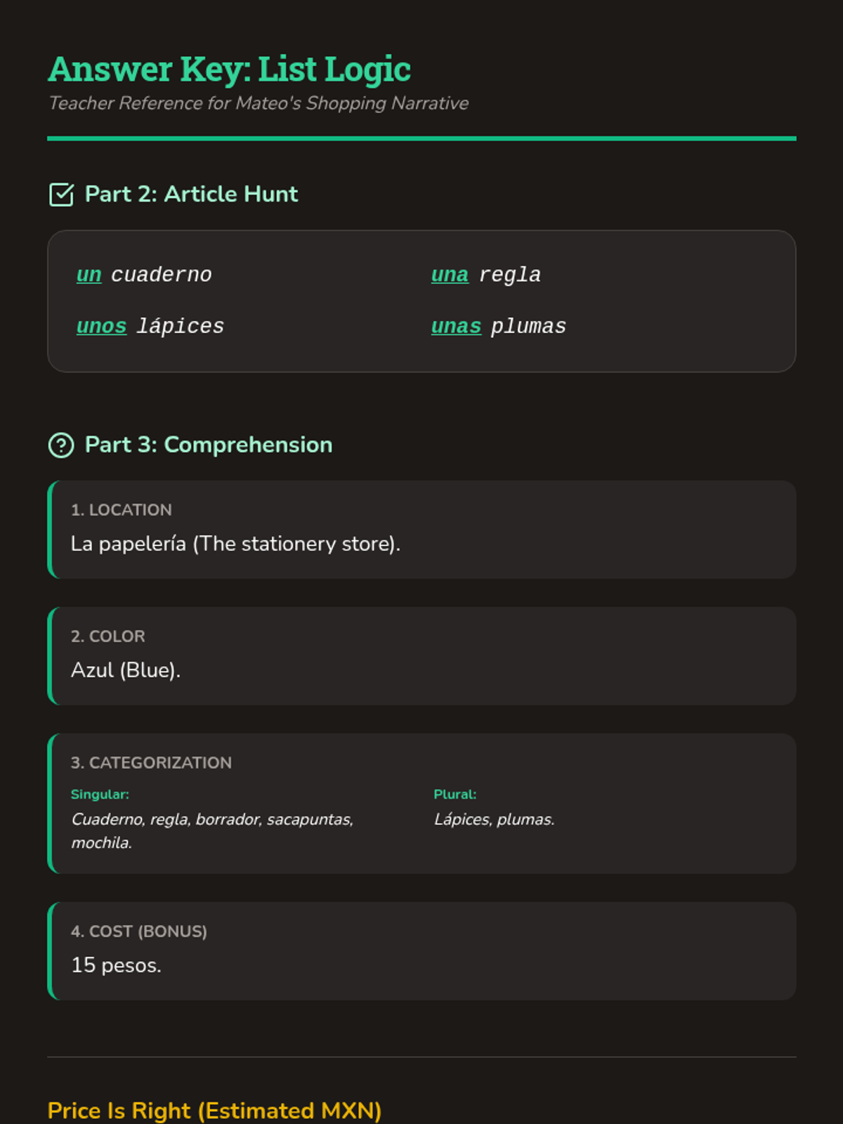Select the 4. Cost (Bonus) answer card

click(421, 951)
